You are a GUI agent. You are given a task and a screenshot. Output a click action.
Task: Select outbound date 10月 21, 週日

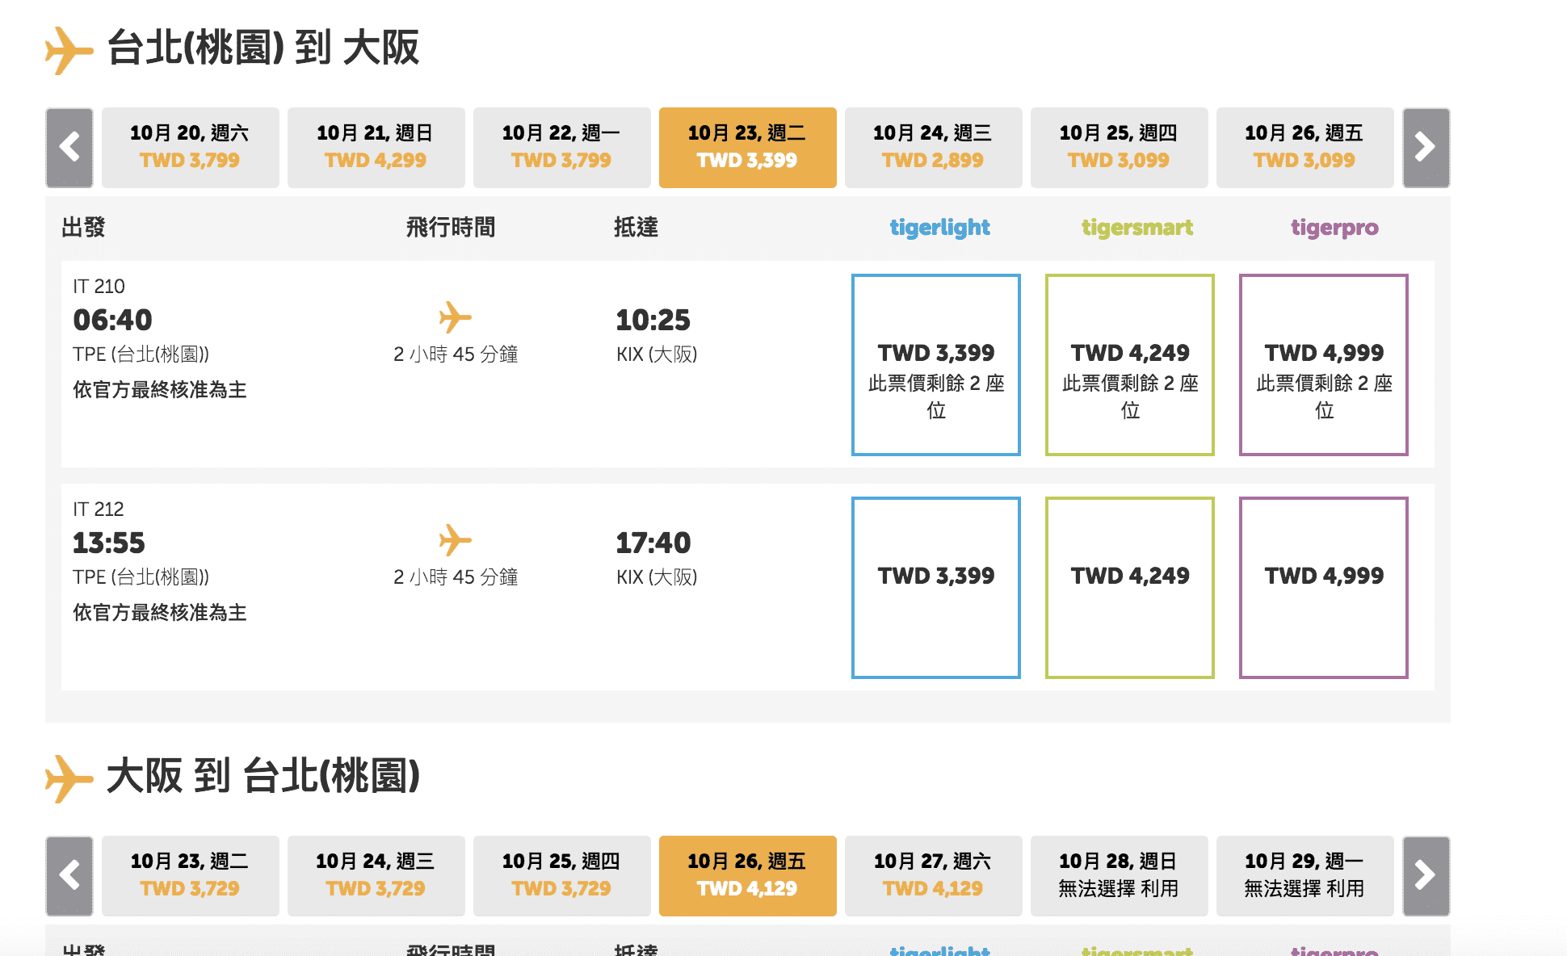pos(376,148)
